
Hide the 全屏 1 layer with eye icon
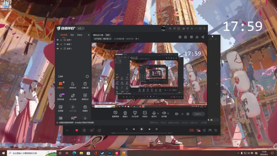pos(57,40)
